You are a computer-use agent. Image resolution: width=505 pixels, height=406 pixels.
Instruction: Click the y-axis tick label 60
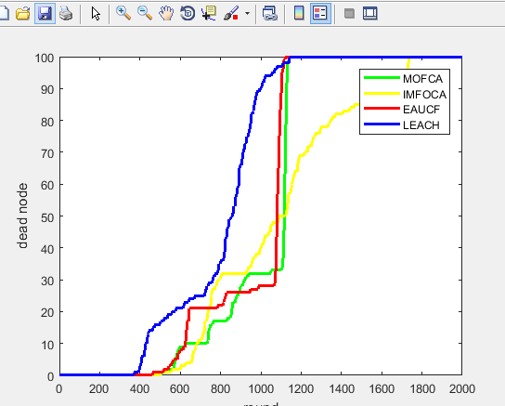point(47,185)
